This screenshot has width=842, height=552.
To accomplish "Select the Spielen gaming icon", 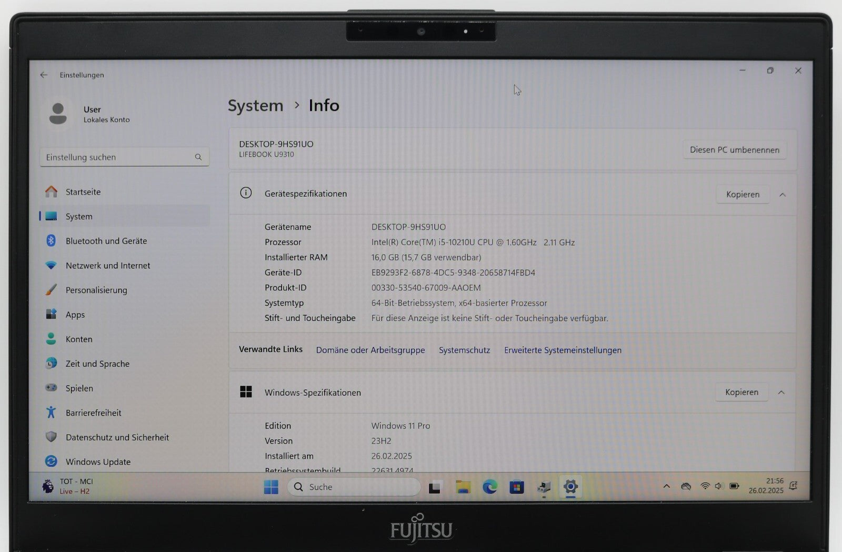I will (x=51, y=388).
